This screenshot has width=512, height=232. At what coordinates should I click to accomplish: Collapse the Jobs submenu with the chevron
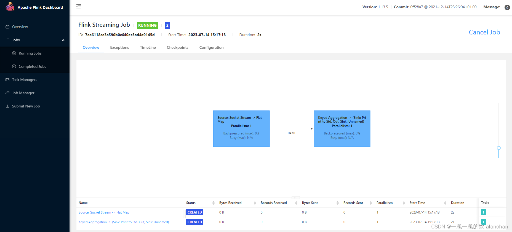[63, 40]
